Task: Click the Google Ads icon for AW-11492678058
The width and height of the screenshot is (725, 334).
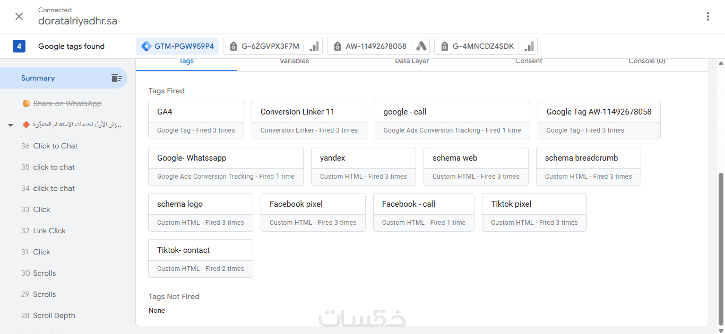Action: (x=421, y=47)
